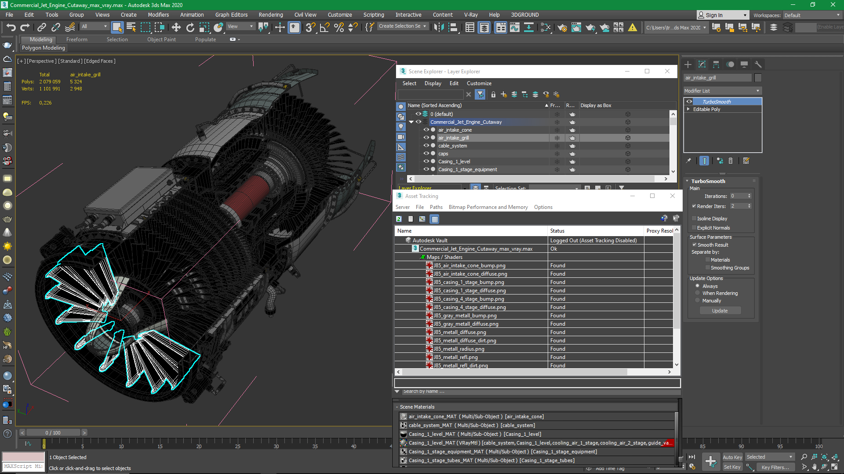
Task: Switch to the Freeform ribbon tab
Action: point(77,39)
